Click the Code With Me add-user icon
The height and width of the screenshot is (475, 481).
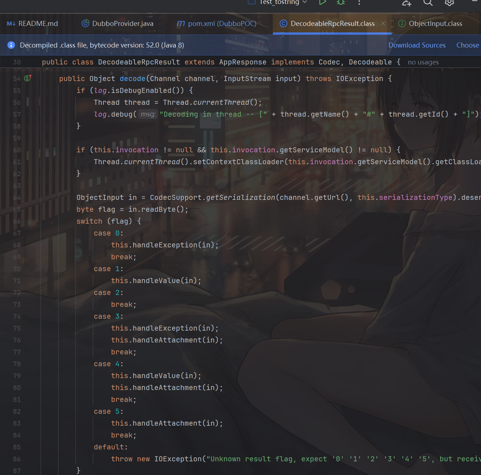click(x=406, y=3)
